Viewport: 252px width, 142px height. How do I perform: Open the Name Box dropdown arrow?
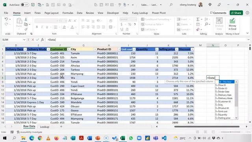click(24, 39)
